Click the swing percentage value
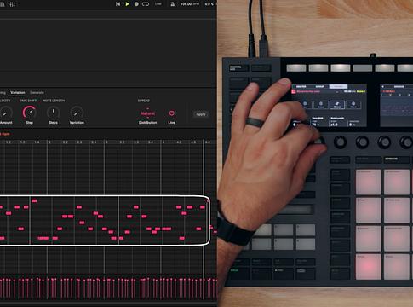 (209, 4)
